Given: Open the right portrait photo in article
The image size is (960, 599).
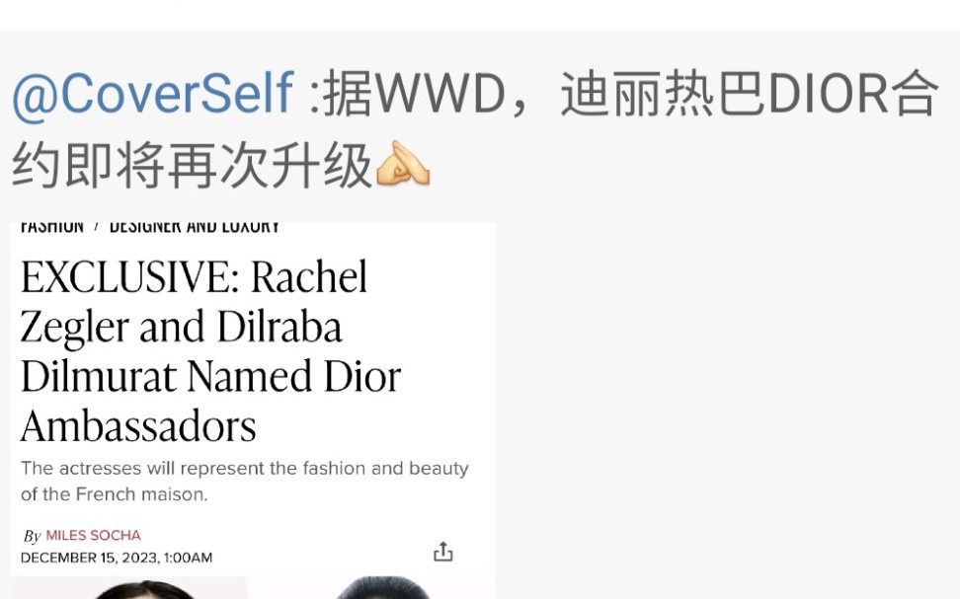Looking at the screenshot, I should point(371,588).
